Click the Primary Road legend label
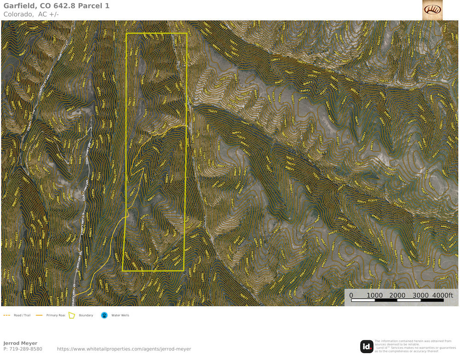Viewport: 460px width, 355px height. click(56, 316)
